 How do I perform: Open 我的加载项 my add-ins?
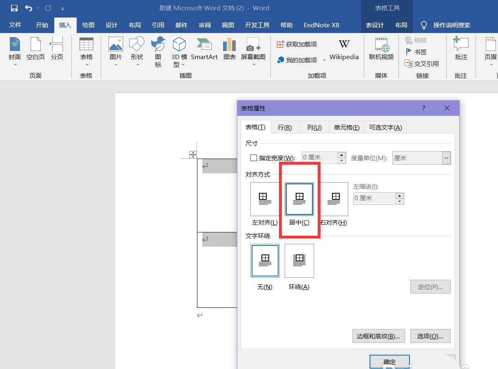click(x=297, y=60)
